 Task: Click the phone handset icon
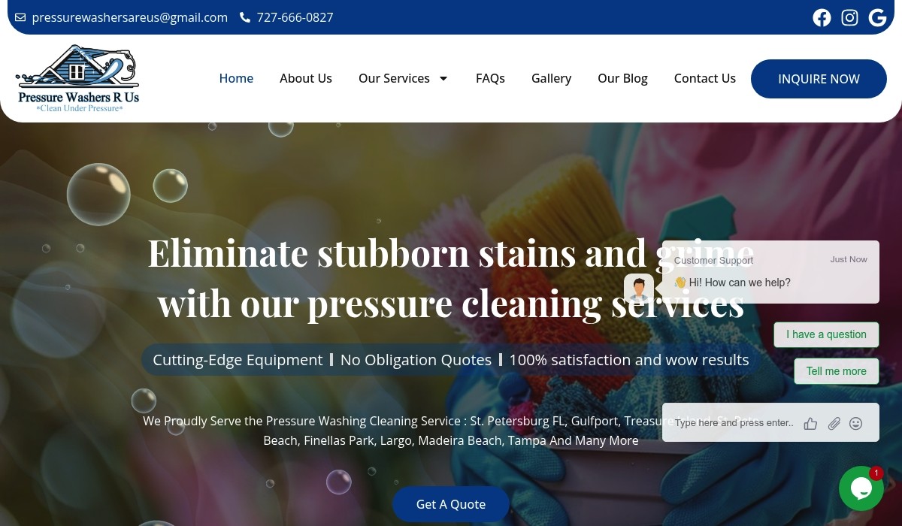tap(245, 17)
